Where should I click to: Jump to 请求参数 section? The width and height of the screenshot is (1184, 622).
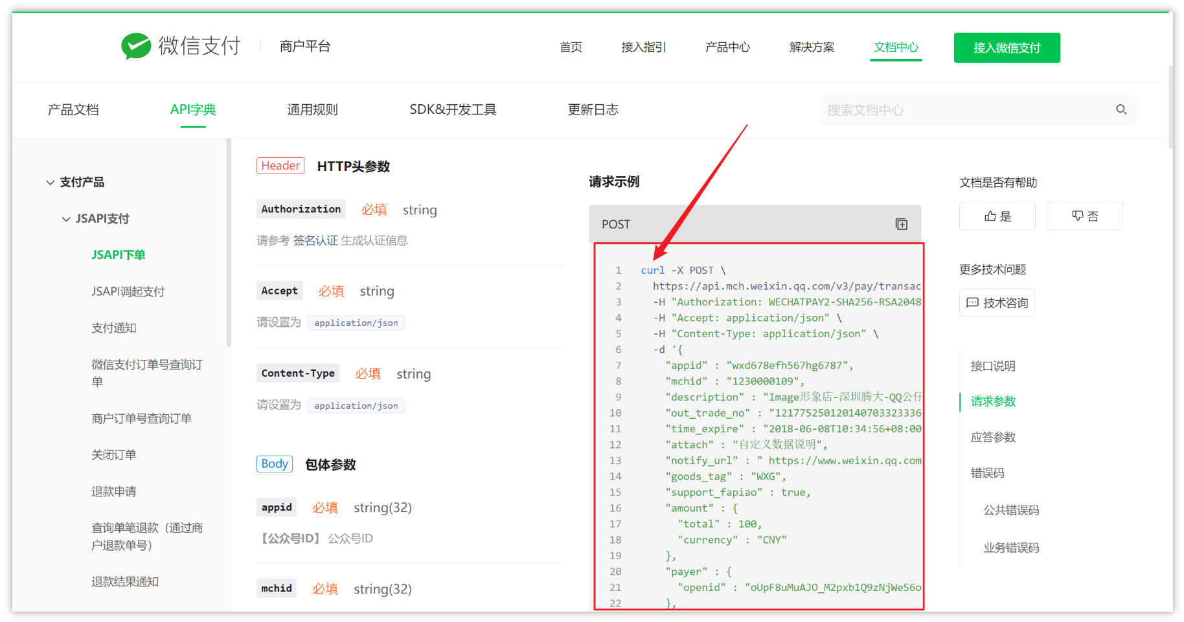(x=993, y=401)
